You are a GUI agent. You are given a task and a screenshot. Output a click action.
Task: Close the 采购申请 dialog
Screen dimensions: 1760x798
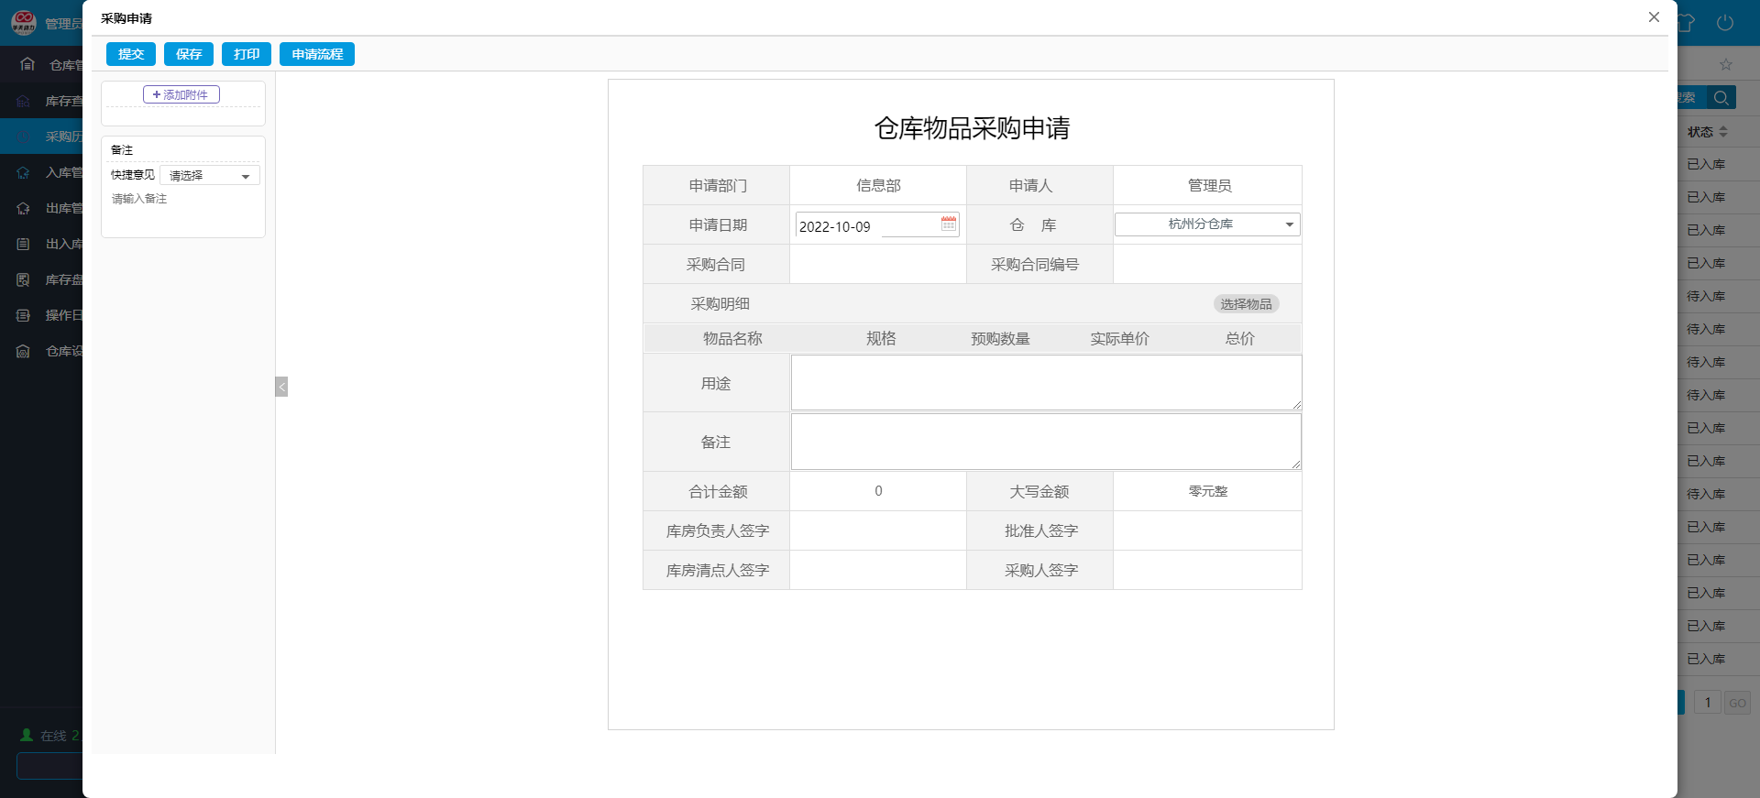pyautogui.click(x=1654, y=17)
